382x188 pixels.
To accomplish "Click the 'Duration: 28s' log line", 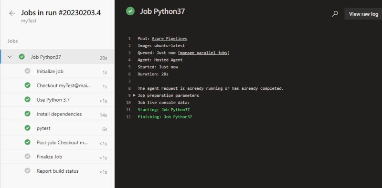I will [x=153, y=74].
